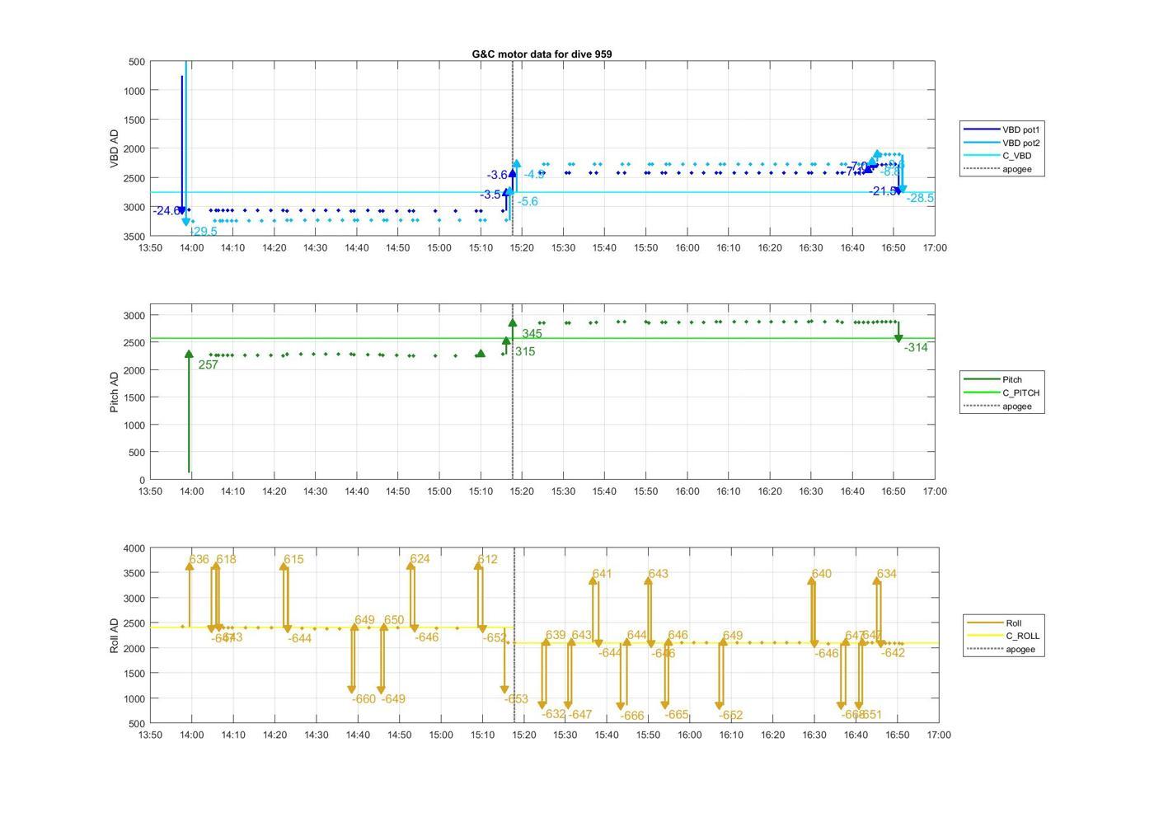This screenshot has height=813, width=1154.
Task: Click the '-3.5' VBD annotation
Action: [491, 195]
